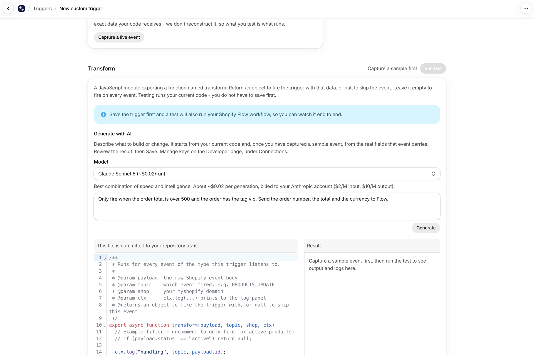The image size is (534, 356).
Task: Click the 'Save the trigger first' banner text
Action: point(226,114)
